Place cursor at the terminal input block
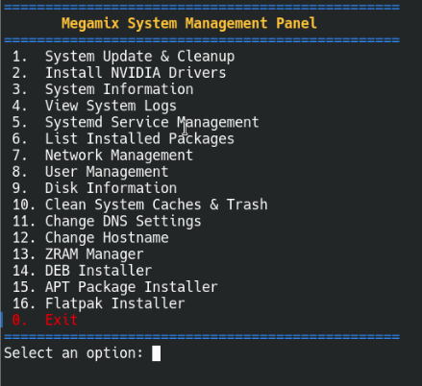This screenshot has width=422, height=386. tap(156, 353)
